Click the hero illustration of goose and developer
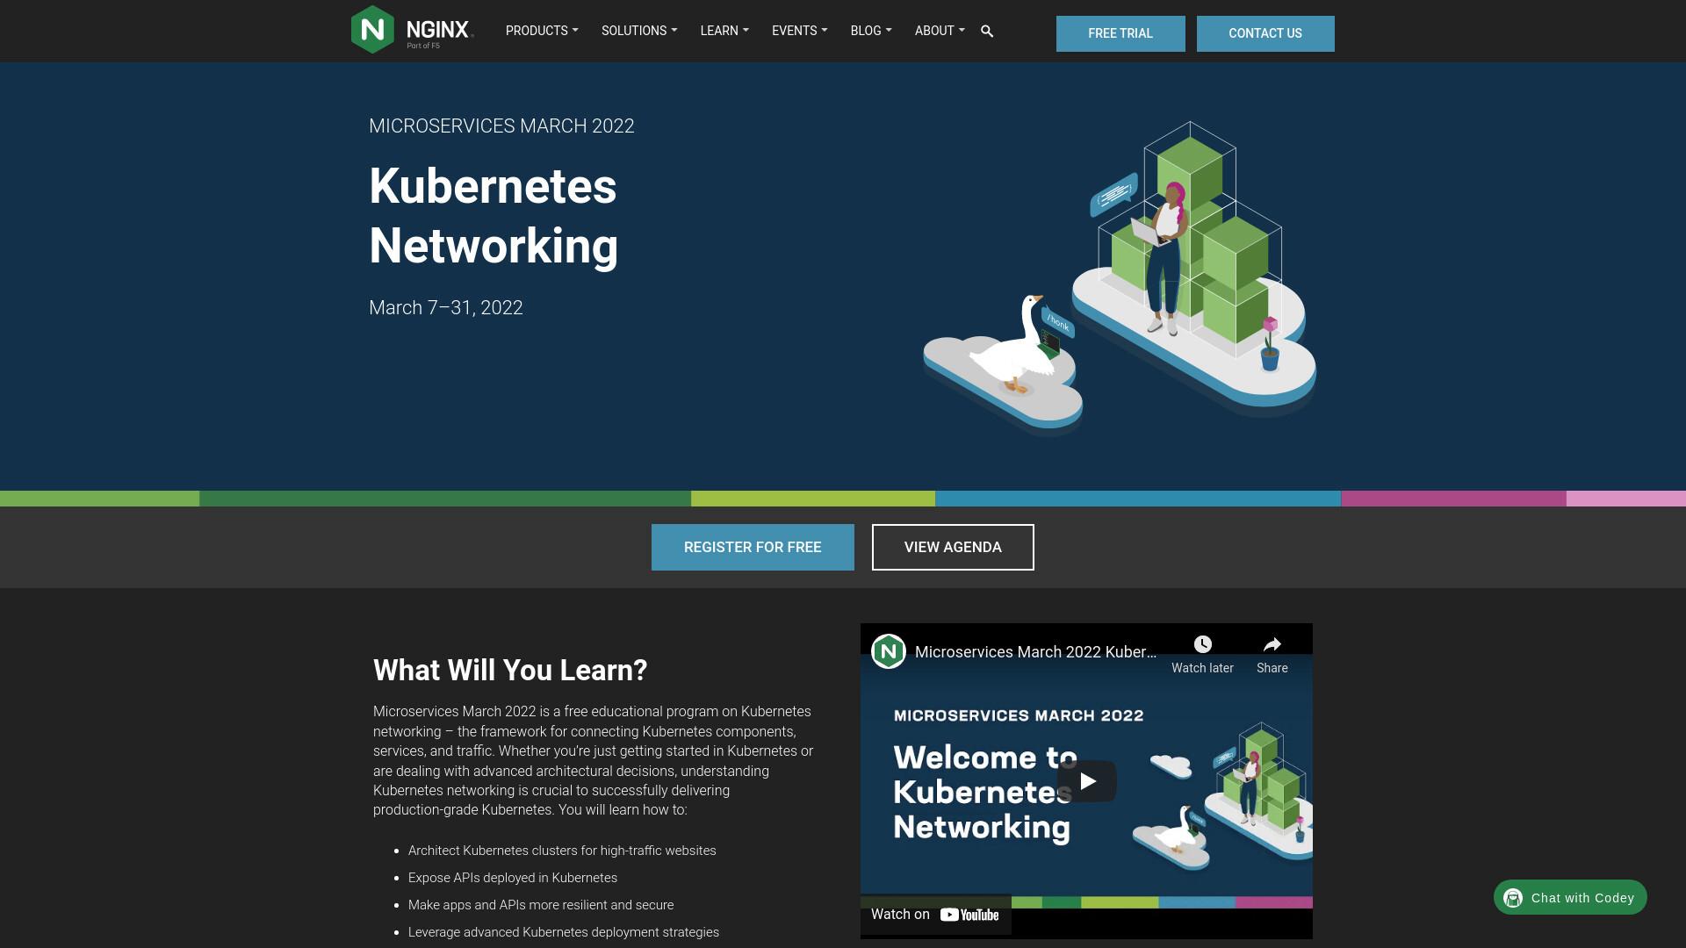 click(x=1120, y=278)
